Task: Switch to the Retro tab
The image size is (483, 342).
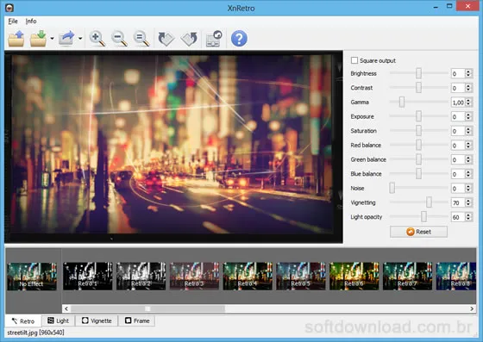Action: (x=23, y=321)
